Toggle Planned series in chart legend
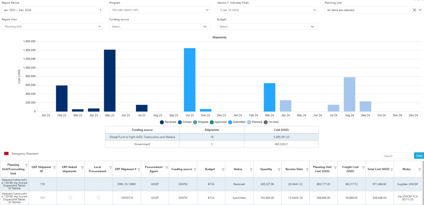 point(254,122)
